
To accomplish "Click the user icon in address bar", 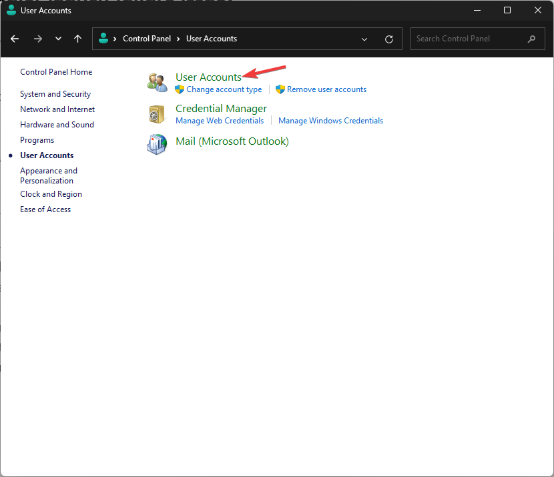I will point(103,39).
